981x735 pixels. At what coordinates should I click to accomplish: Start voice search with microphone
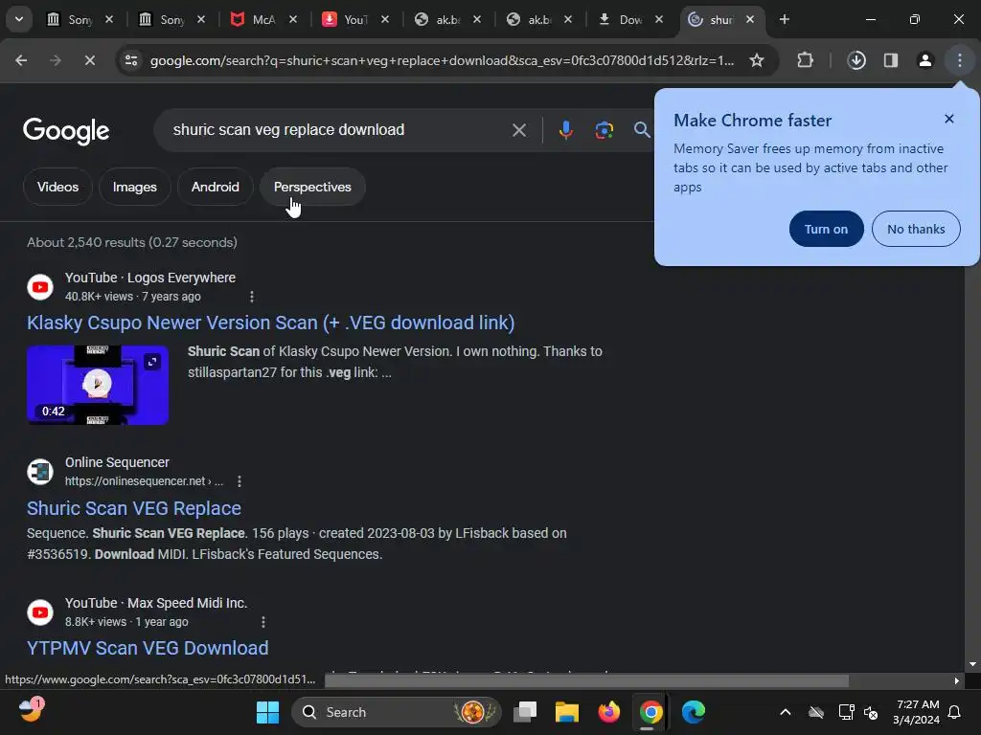pos(565,130)
